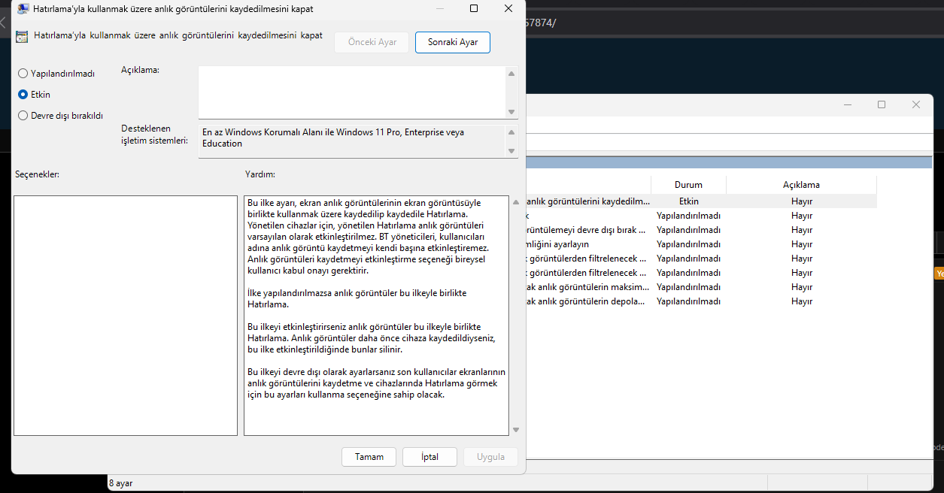
Task: Click the '8 ayar' status bar text
Action: [121, 483]
